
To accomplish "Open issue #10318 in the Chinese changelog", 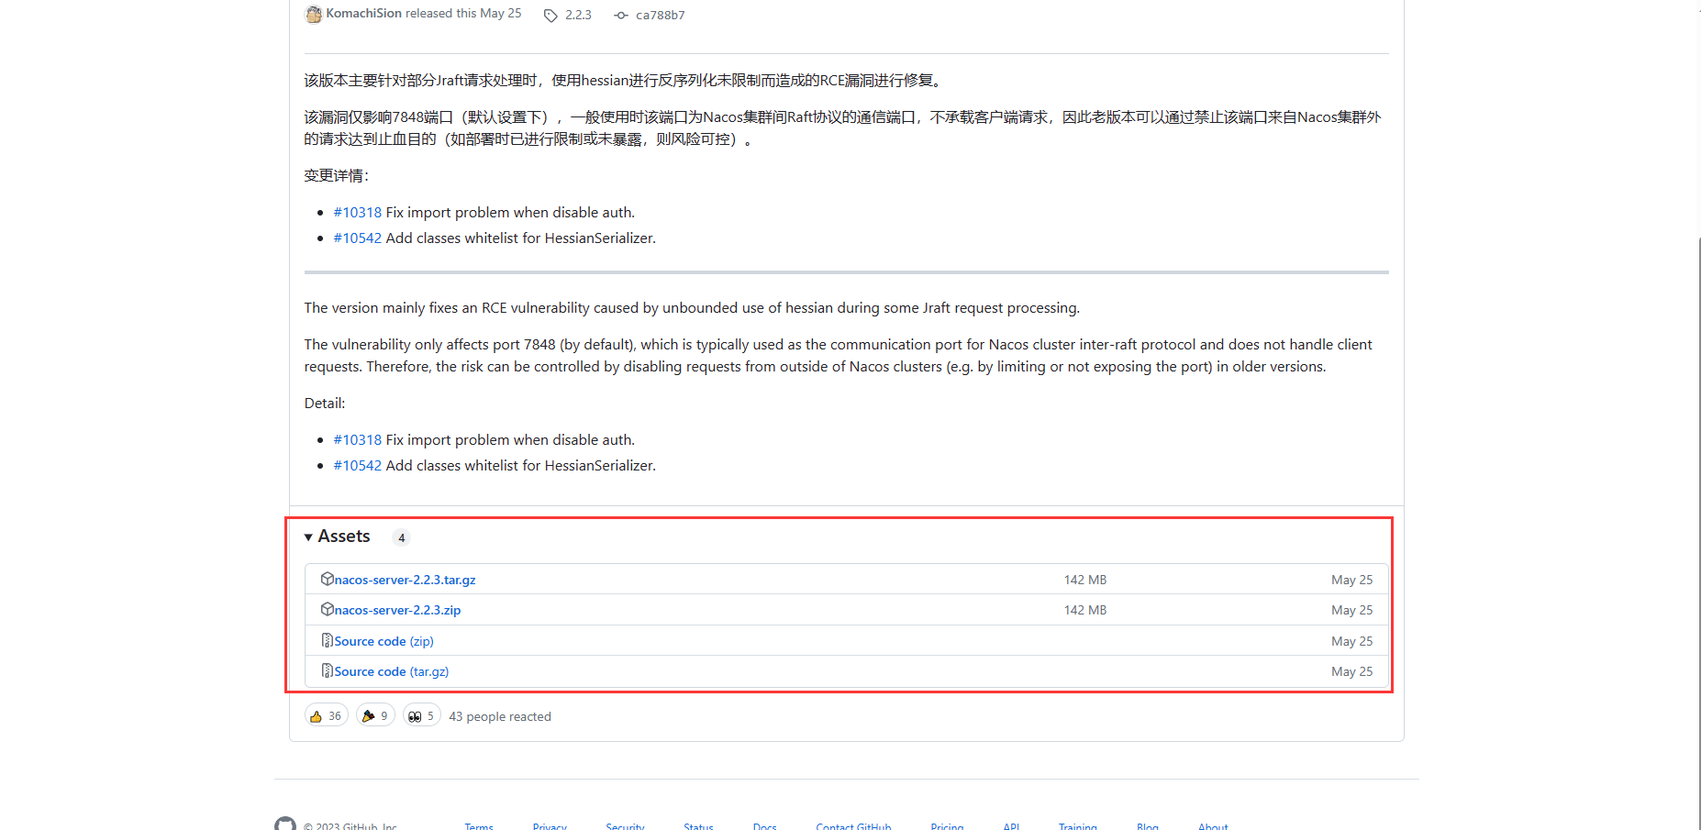I will click(357, 213).
